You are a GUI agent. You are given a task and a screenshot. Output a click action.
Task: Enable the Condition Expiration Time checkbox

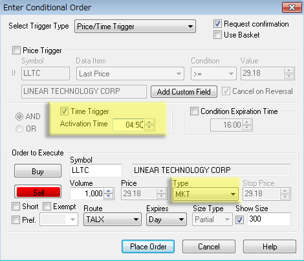194,111
